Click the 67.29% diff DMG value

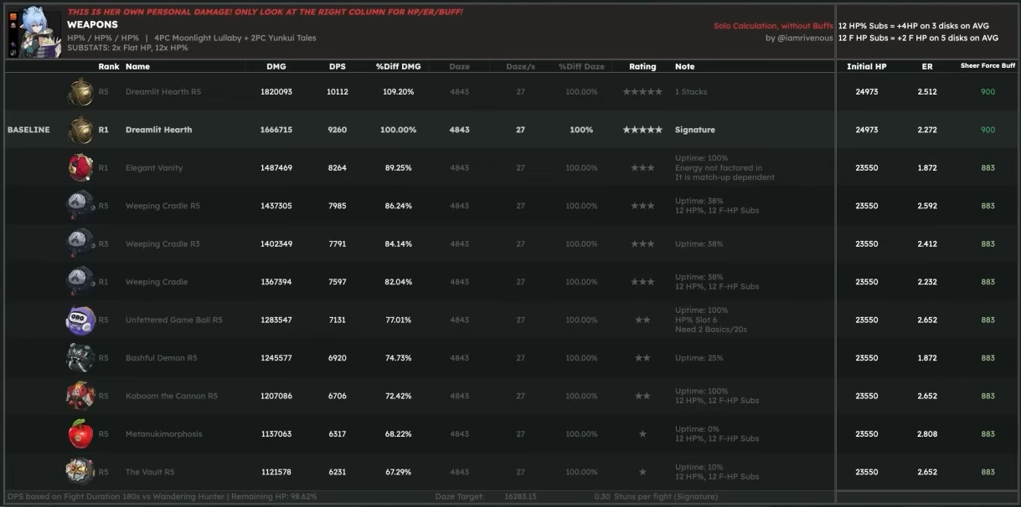click(399, 472)
